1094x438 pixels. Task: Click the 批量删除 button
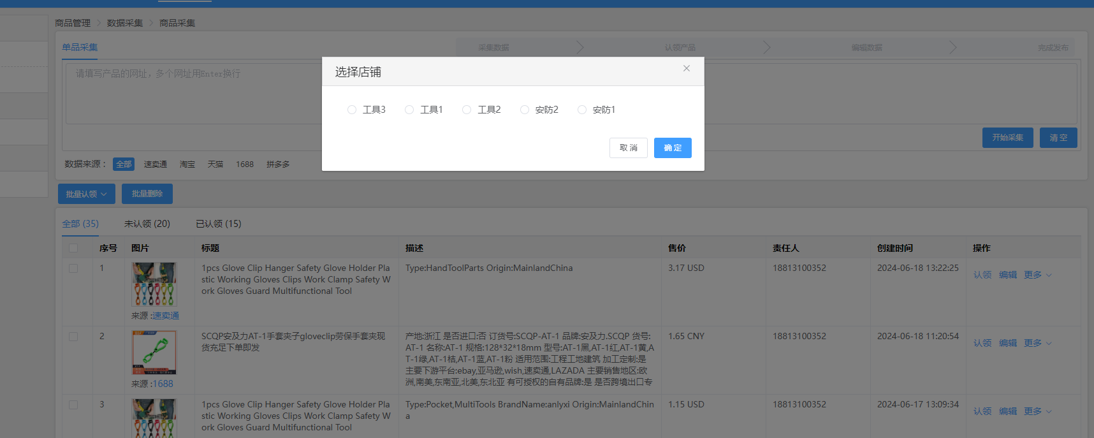coord(147,194)
